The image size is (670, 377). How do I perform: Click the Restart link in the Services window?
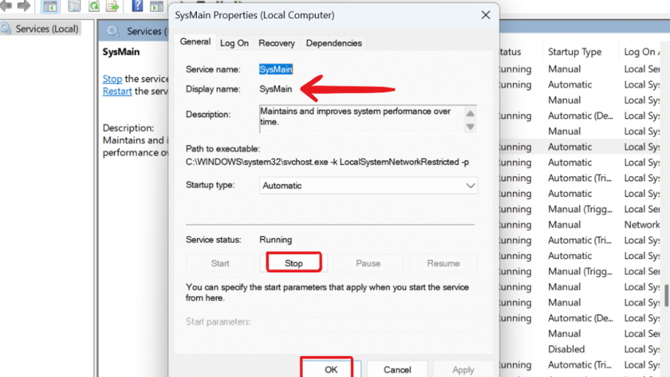(117, 91)
